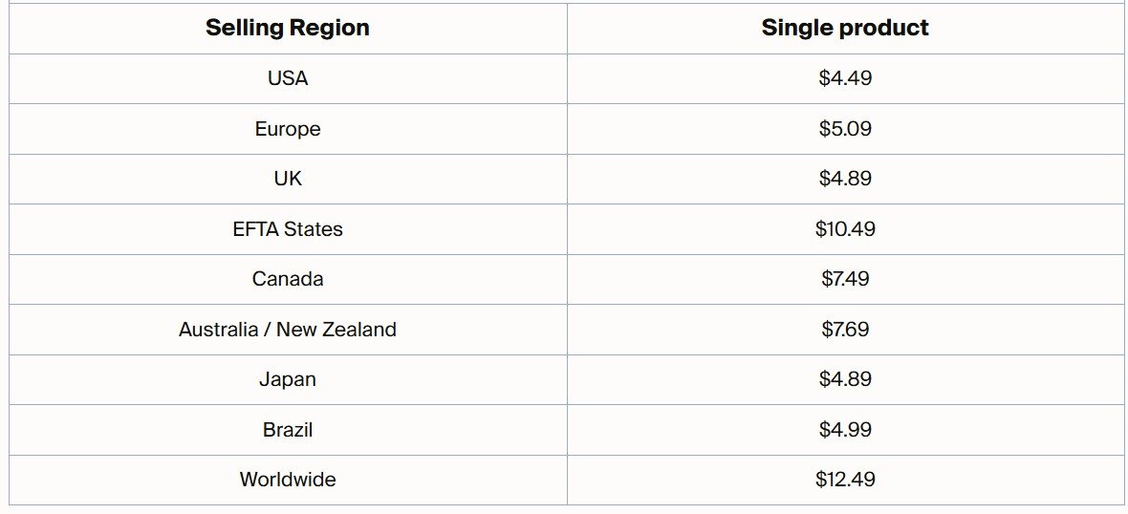The image size is (1128, 514).
Task: Click the $7.49 Canada price
Action: click(845, 279)
